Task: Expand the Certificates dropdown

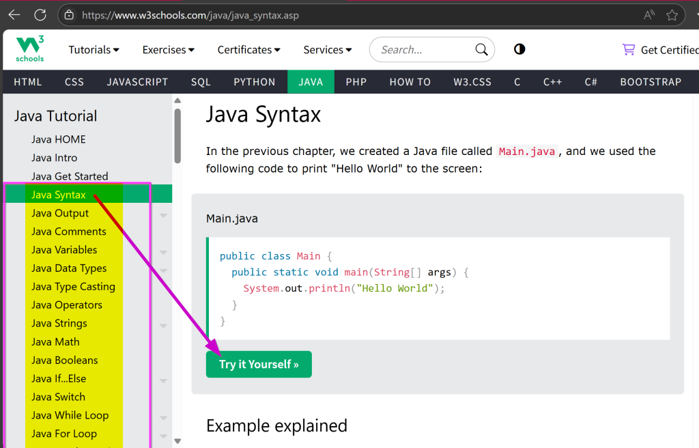Action: click(x=248, y=50)
